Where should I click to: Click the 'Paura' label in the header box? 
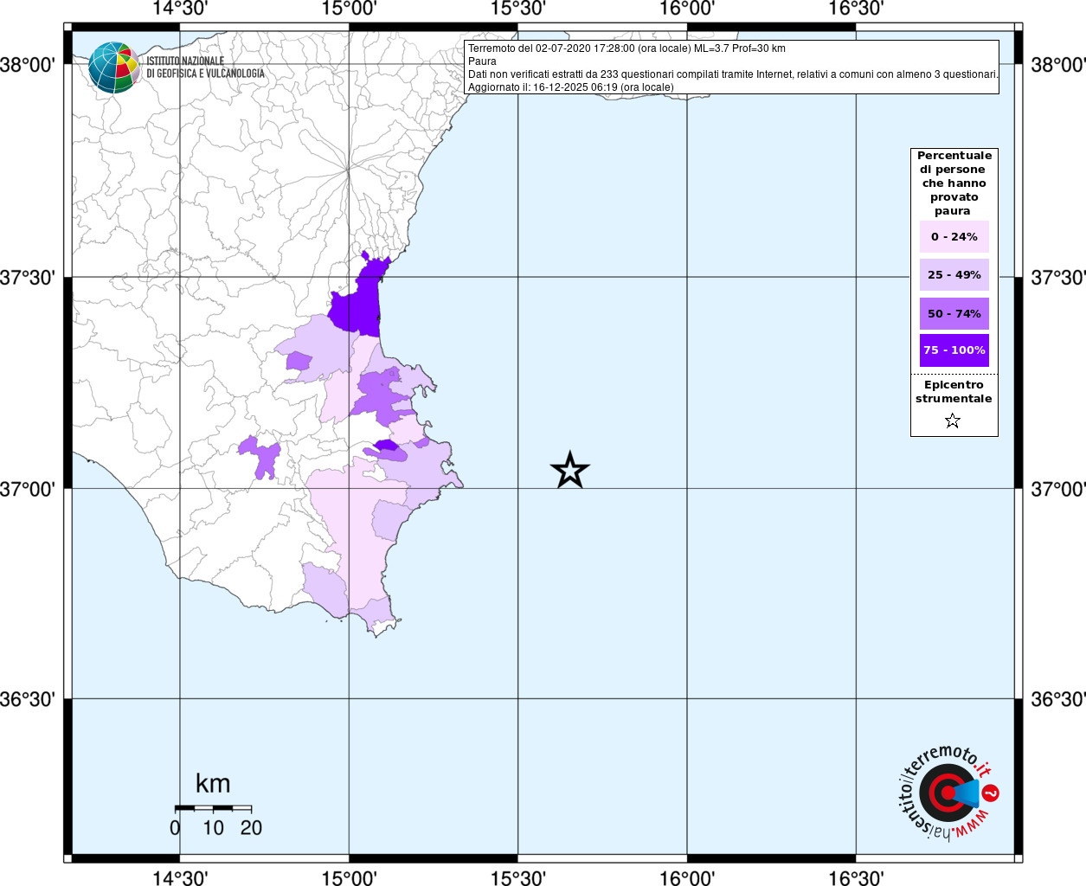coord(482,61)
